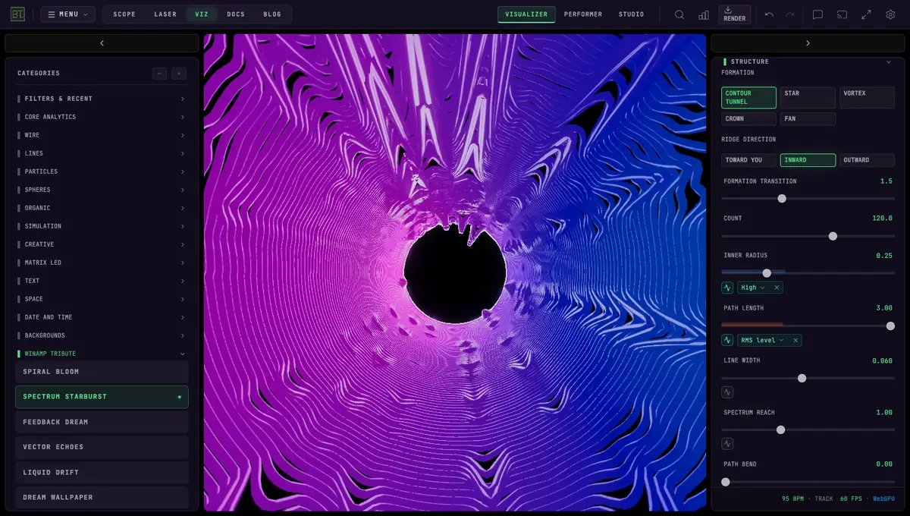Click the minus button beside Categories
This screenshot has width=910, height=516.
click(x=159, y=74)
